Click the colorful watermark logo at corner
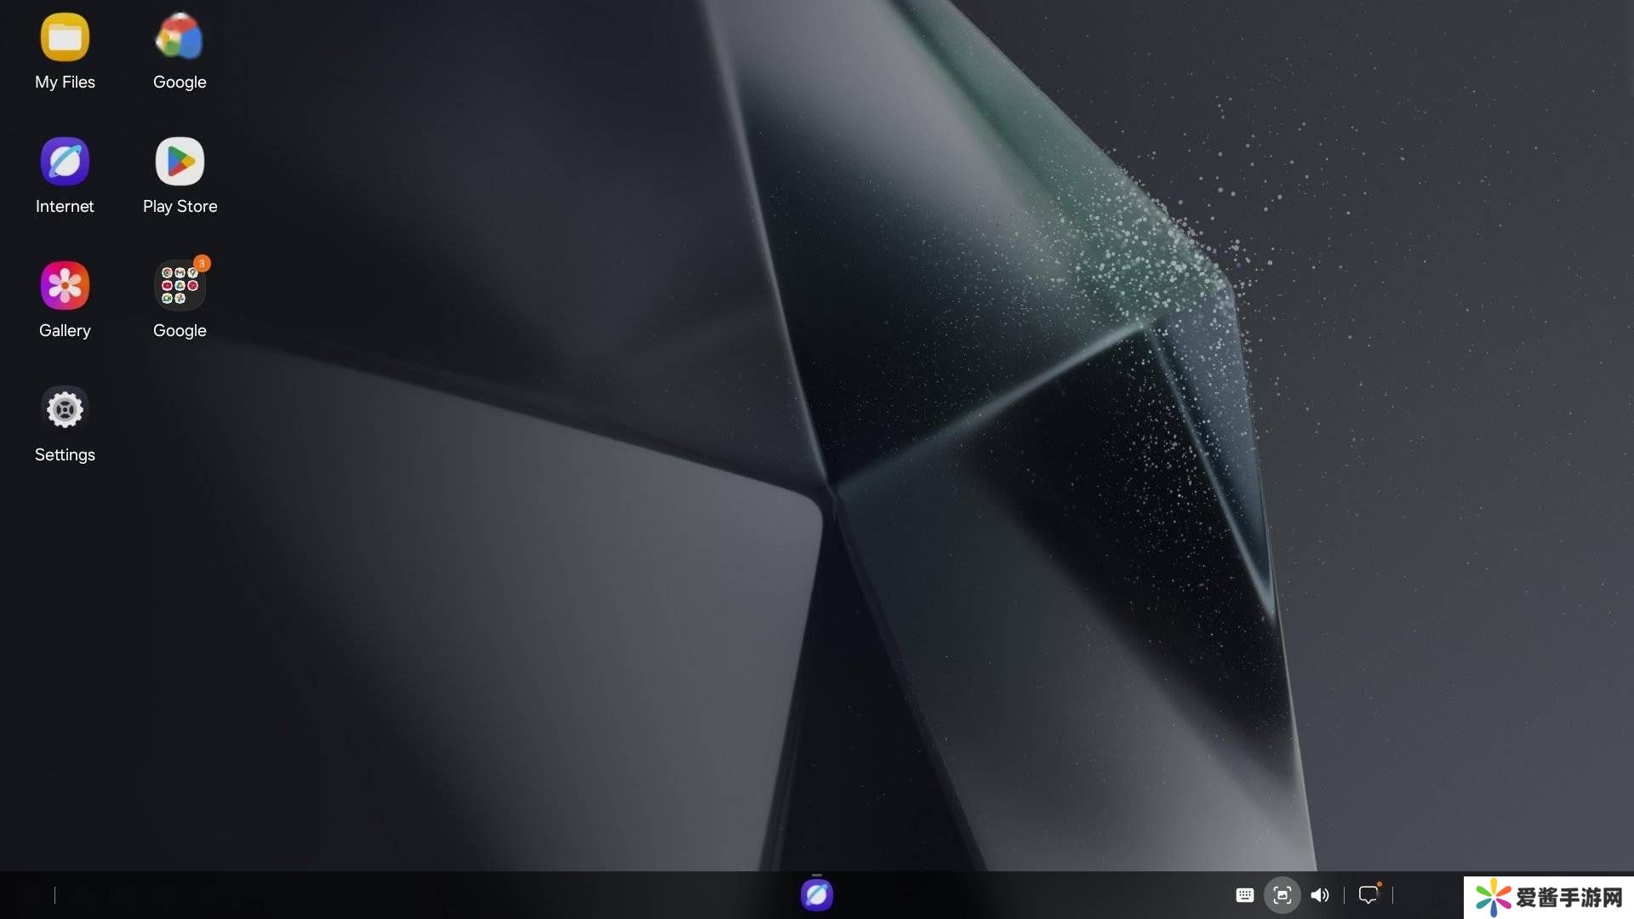This screenshot has height=919, width=1634. 1493,899
